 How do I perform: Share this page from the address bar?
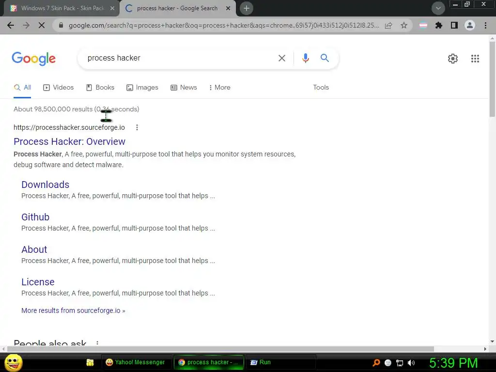(388, 25)
